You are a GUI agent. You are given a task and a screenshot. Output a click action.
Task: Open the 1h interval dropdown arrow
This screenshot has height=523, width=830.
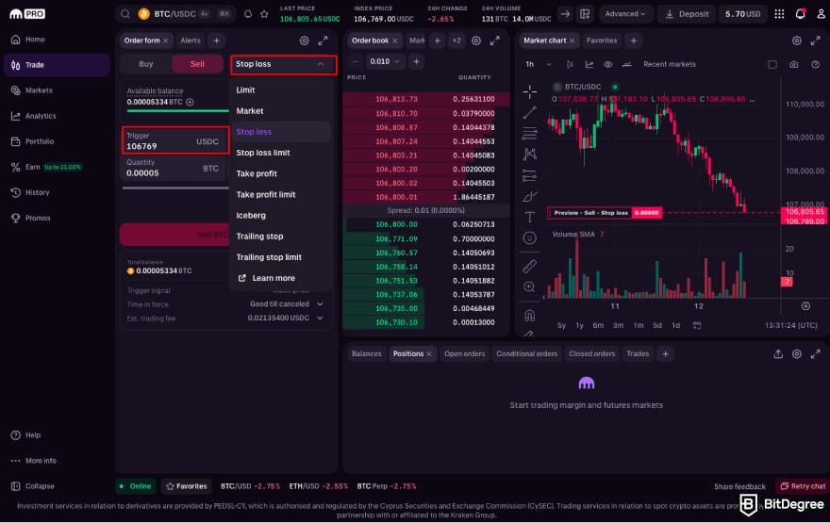click(x=548, y=64)
